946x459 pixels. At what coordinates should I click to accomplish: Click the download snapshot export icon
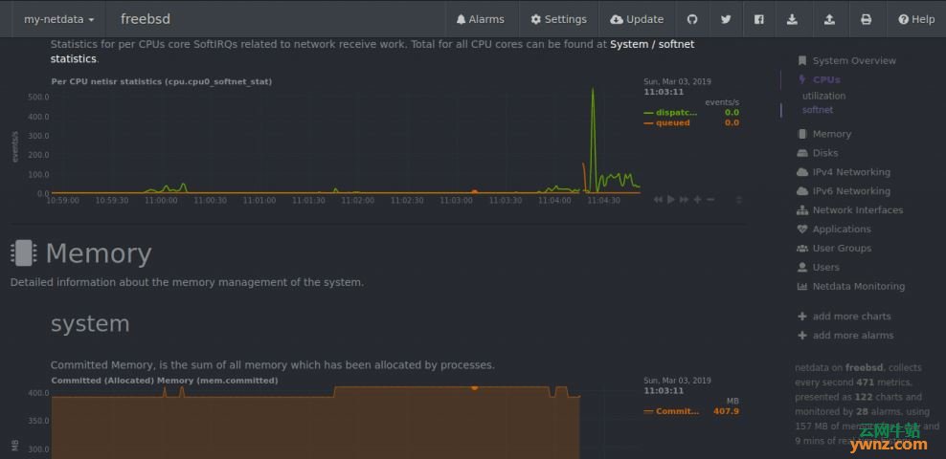click(792, 19)
